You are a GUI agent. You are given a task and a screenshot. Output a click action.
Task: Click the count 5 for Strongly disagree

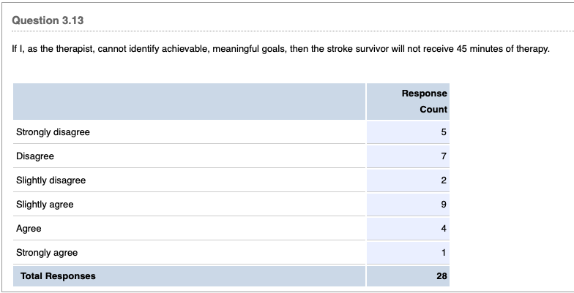443,132
